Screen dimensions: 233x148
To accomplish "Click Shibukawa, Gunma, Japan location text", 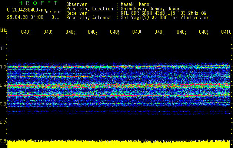I will tap(150, 9).
